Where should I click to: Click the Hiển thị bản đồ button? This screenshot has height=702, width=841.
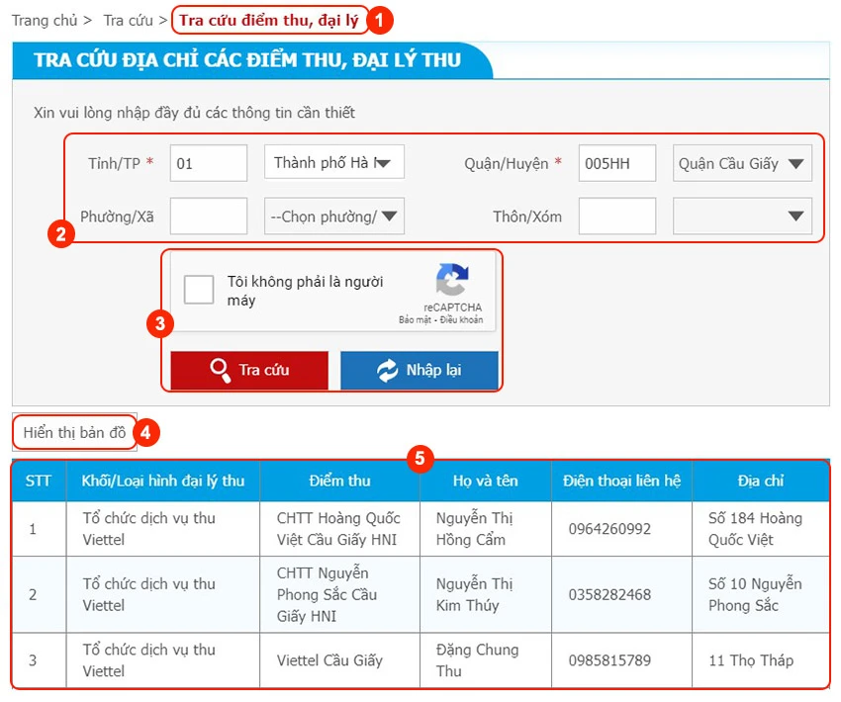pos(74,432)
